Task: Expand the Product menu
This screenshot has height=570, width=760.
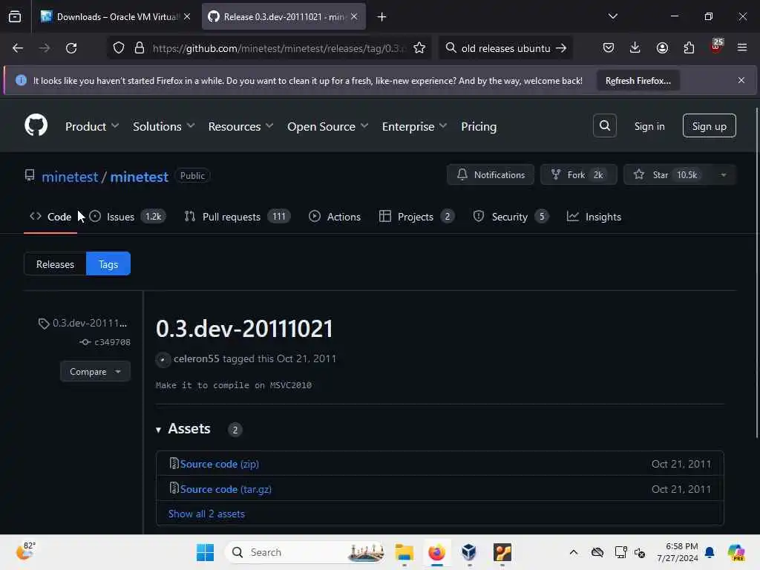Action: point(92,126)
